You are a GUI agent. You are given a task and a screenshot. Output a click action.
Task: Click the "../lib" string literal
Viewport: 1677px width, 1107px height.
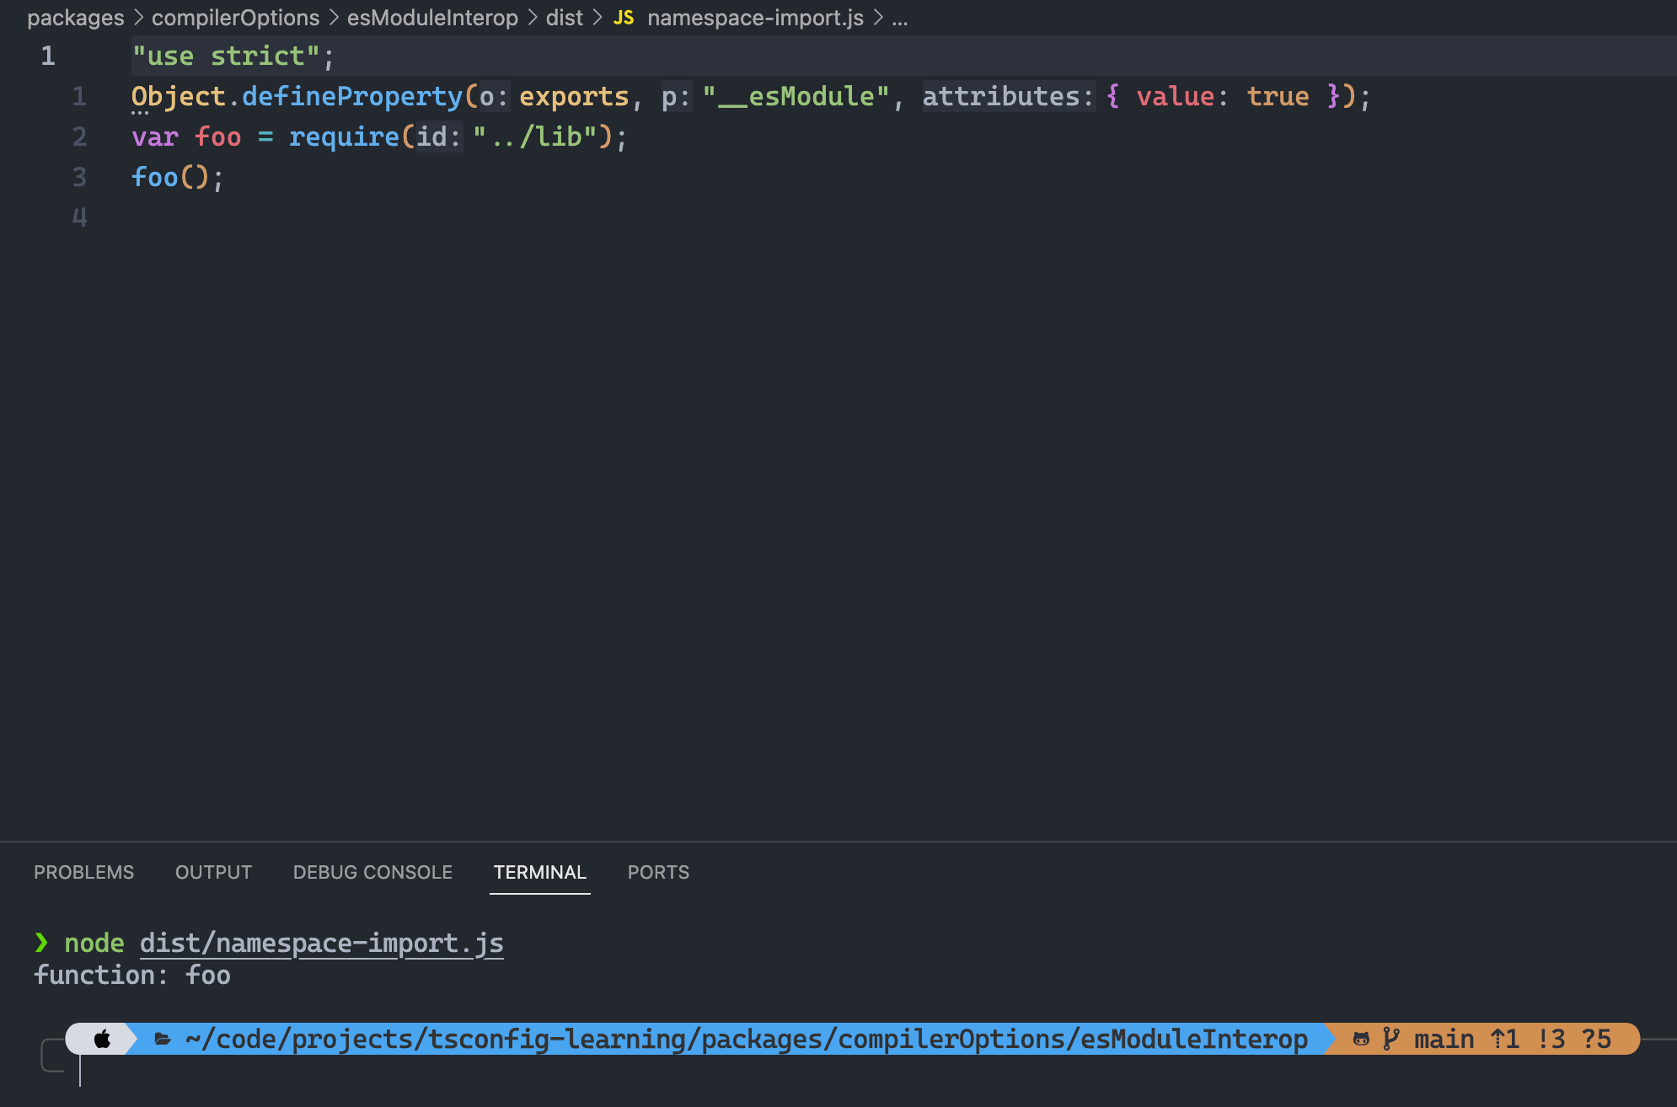tap(535, 136)
